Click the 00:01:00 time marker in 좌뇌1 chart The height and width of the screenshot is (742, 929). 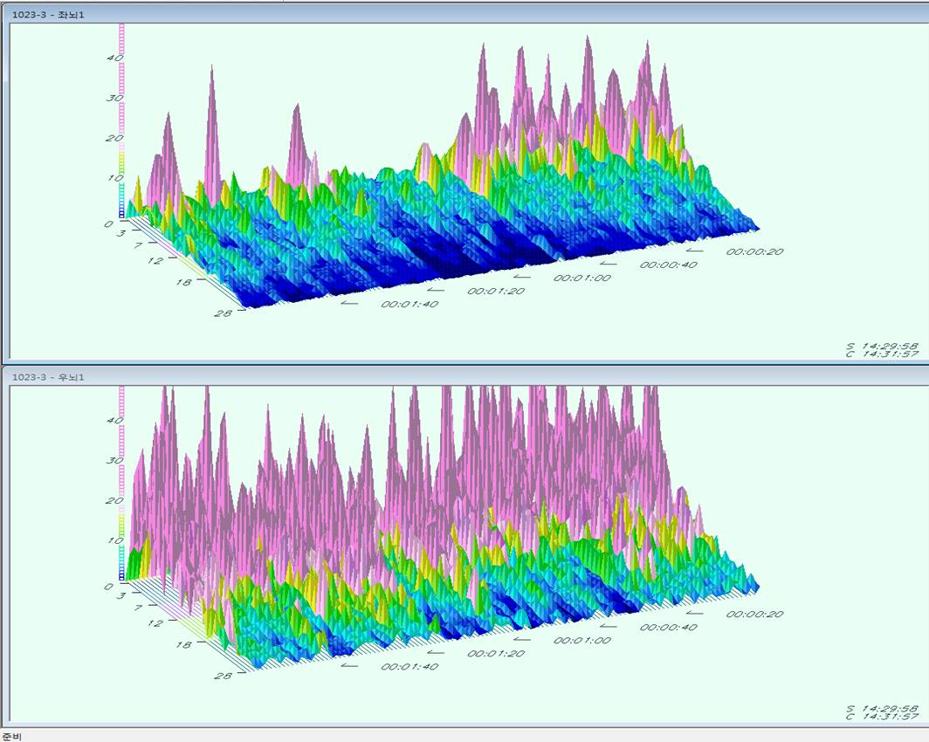click(x=581, y=278)
